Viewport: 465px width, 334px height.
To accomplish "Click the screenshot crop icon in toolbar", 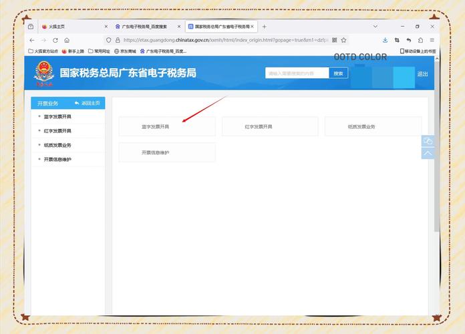I will pyautogui.click(x=397, y=40).
